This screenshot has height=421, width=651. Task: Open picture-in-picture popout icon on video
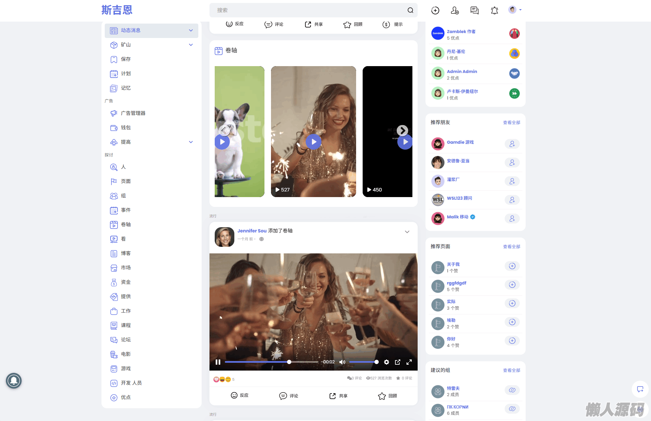click(397, 362)
